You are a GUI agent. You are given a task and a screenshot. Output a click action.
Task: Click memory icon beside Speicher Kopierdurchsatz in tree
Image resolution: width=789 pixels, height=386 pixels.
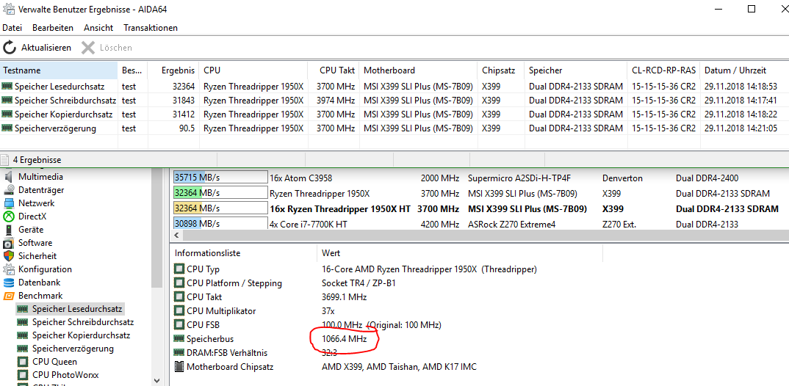pyautogui.click(x=22, y=335)
